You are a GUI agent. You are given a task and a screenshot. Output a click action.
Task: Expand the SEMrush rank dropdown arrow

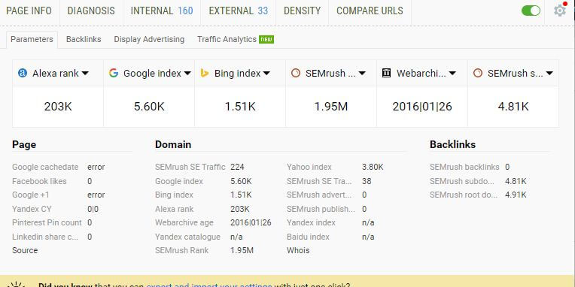click(x=362, y=74)
